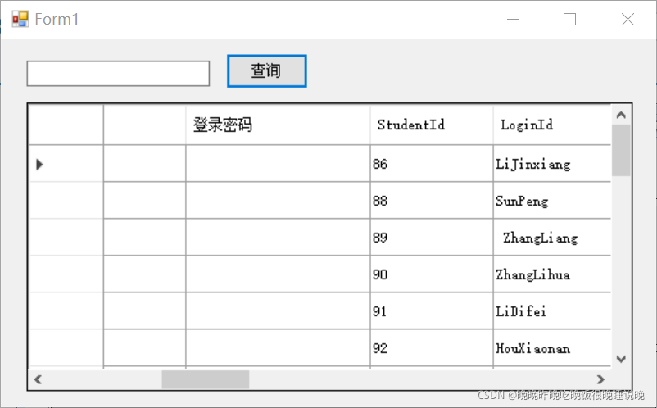Focus the search text box beside 查询
This screenshot has height=408, width=657.
[118, 73]
